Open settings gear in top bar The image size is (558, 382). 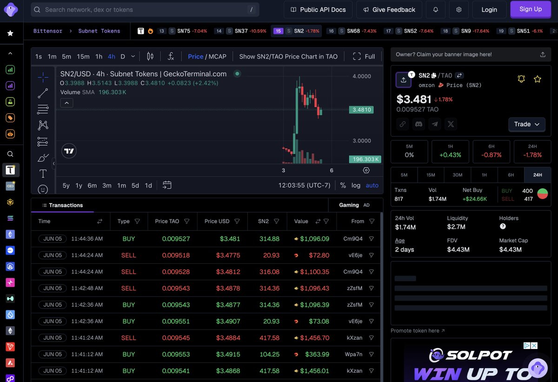(459, 10)
